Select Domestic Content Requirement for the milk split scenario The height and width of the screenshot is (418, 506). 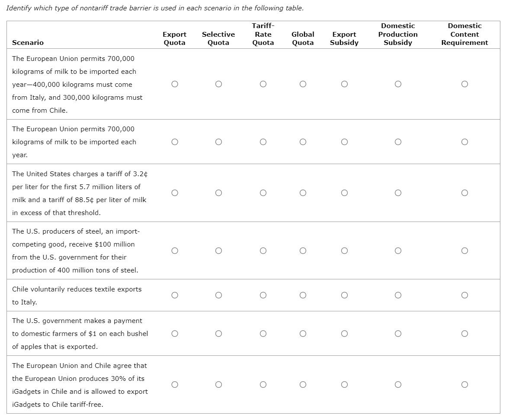tap(464, 84)
